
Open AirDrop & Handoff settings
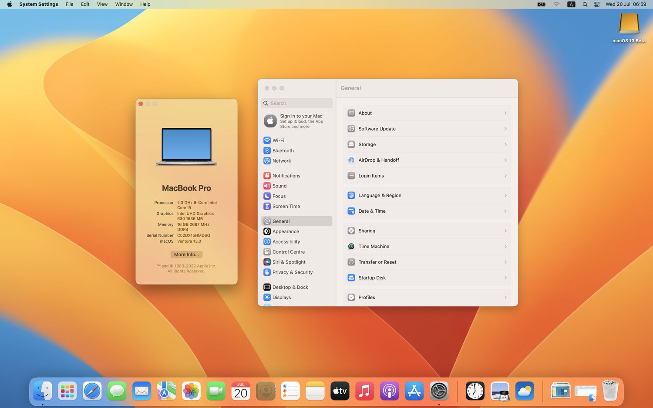[427, 160]
